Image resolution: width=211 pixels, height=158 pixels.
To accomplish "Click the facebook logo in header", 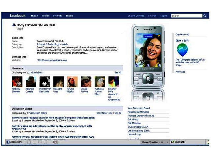I will [17, 15].
